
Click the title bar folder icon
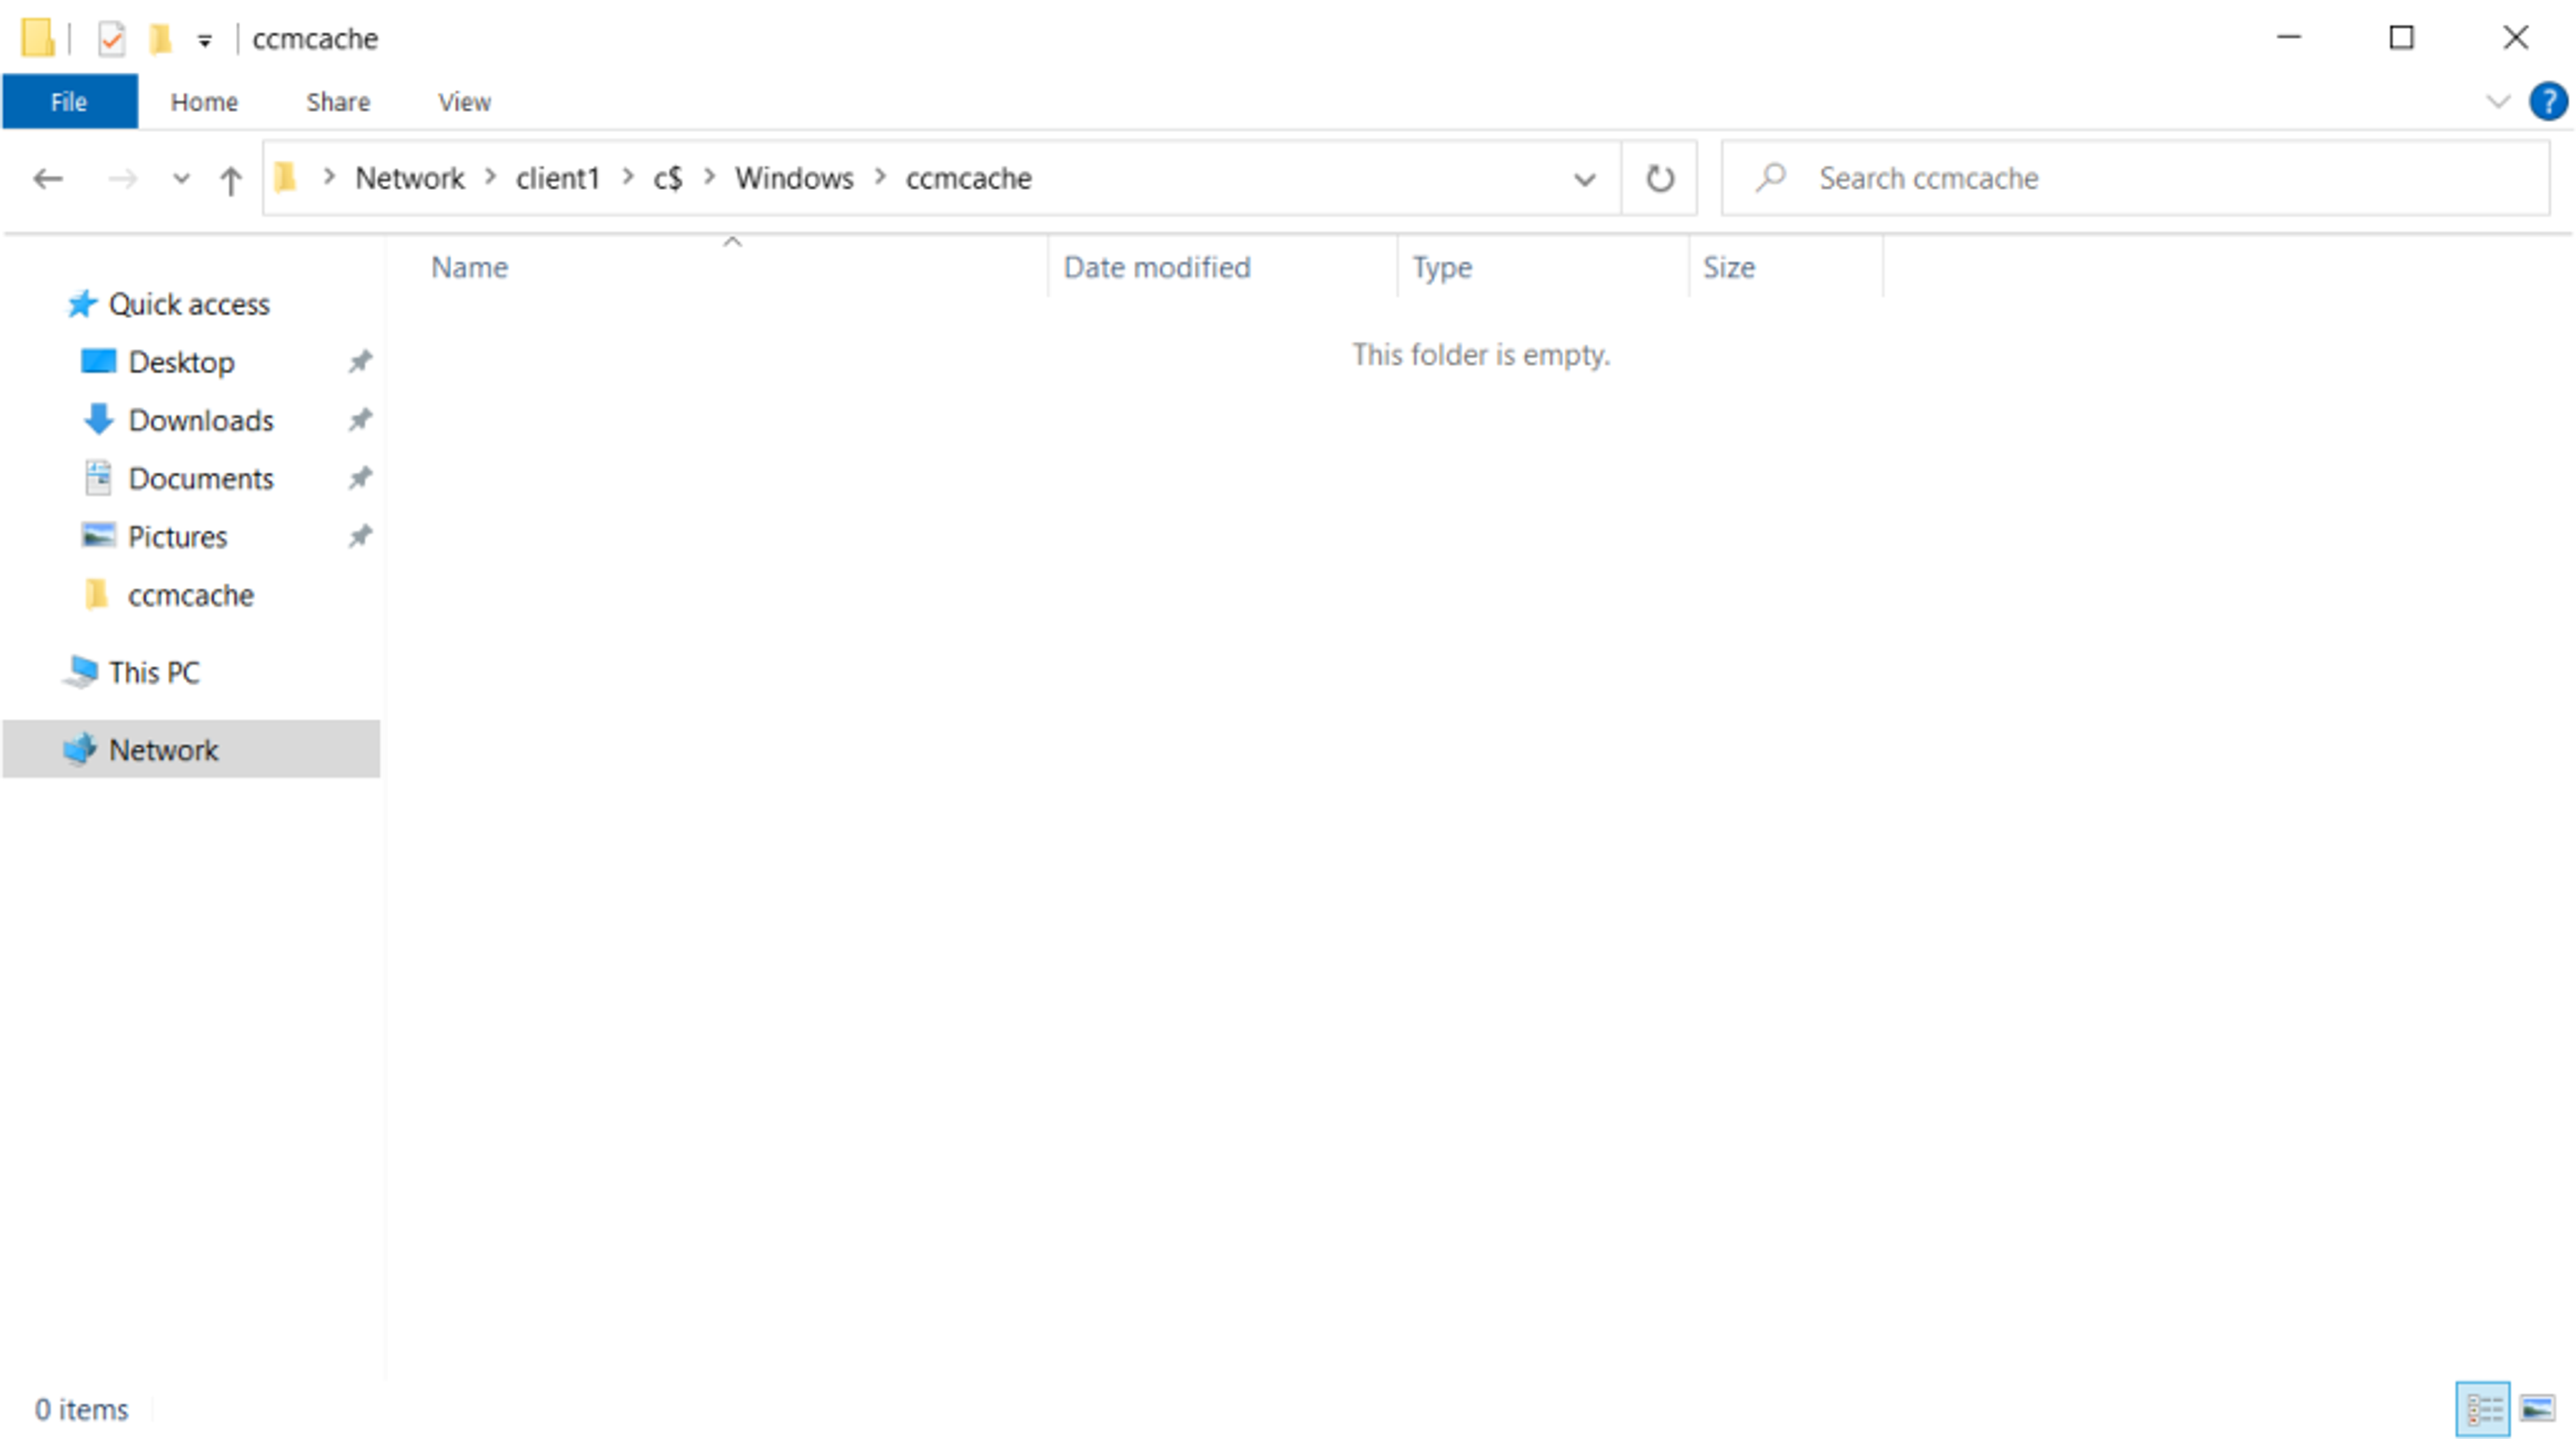[x=38, y=38]
